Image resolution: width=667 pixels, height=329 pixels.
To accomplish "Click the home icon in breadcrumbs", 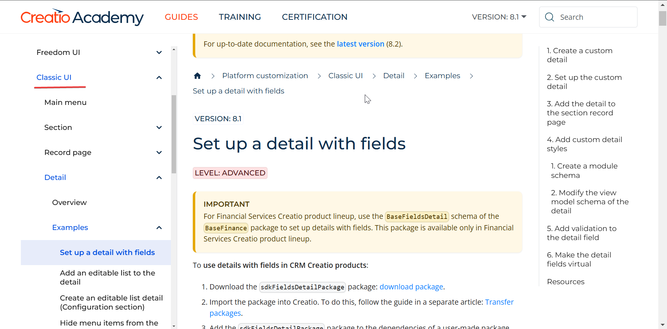I will pyautogui.click(x=197, y=76).
